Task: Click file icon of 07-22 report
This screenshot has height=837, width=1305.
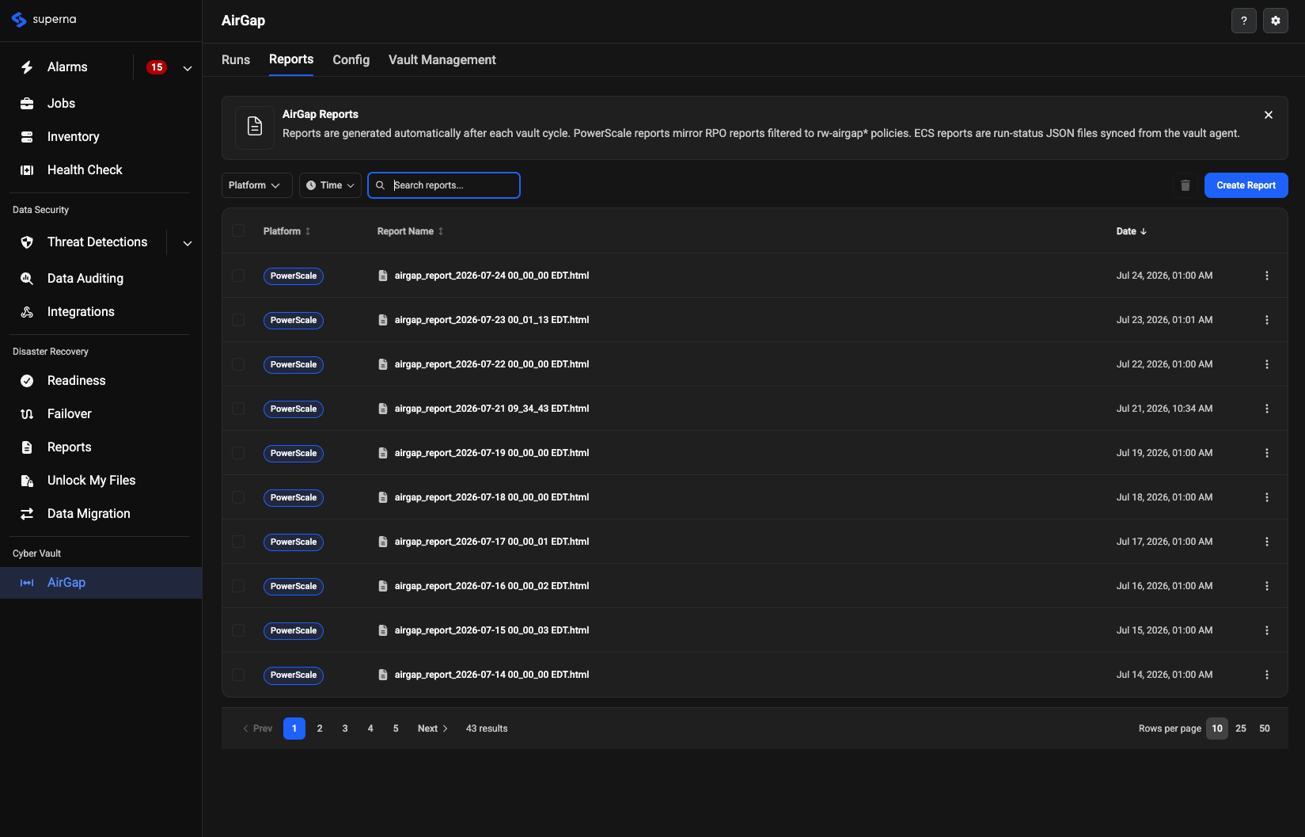Action: pyautogui.click(x=383, y=364)
